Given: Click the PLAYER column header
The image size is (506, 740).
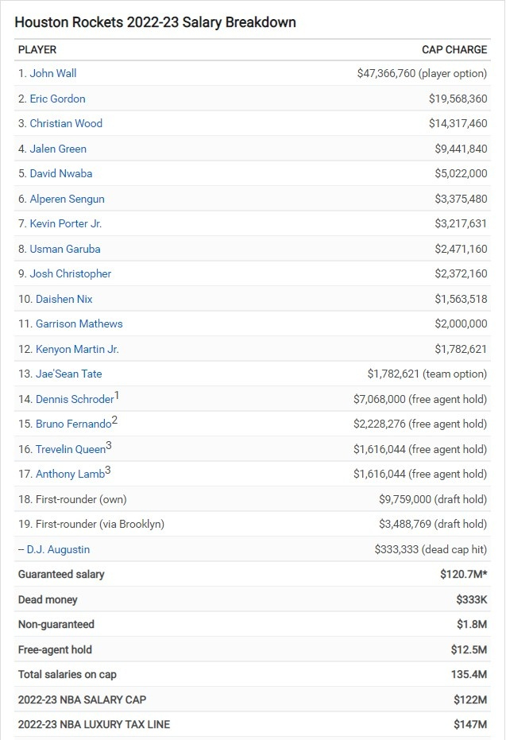Looking at the screenshot, I should [x=37, y=49].
